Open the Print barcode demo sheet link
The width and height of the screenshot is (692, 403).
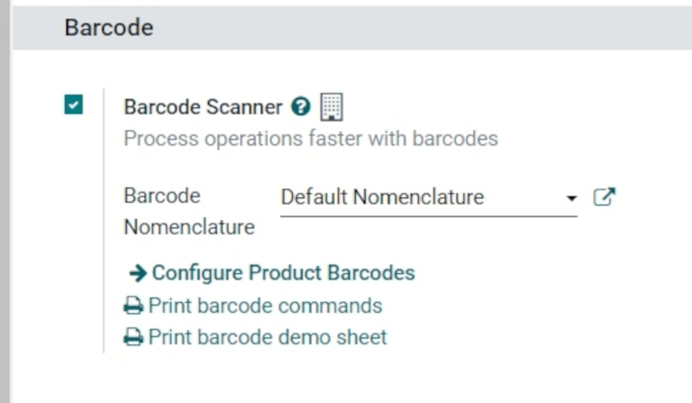click(x=268, y=338)
